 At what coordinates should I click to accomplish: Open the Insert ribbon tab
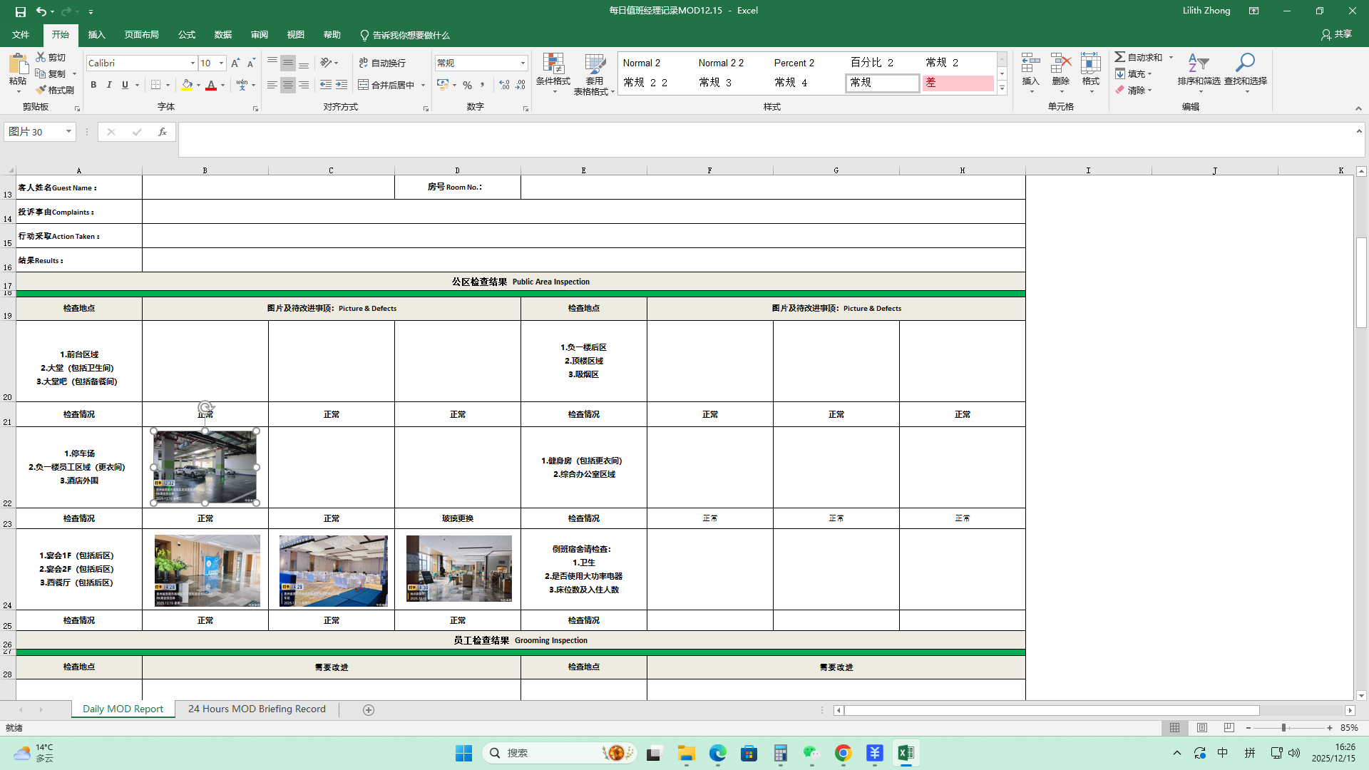tap(96, 35)
